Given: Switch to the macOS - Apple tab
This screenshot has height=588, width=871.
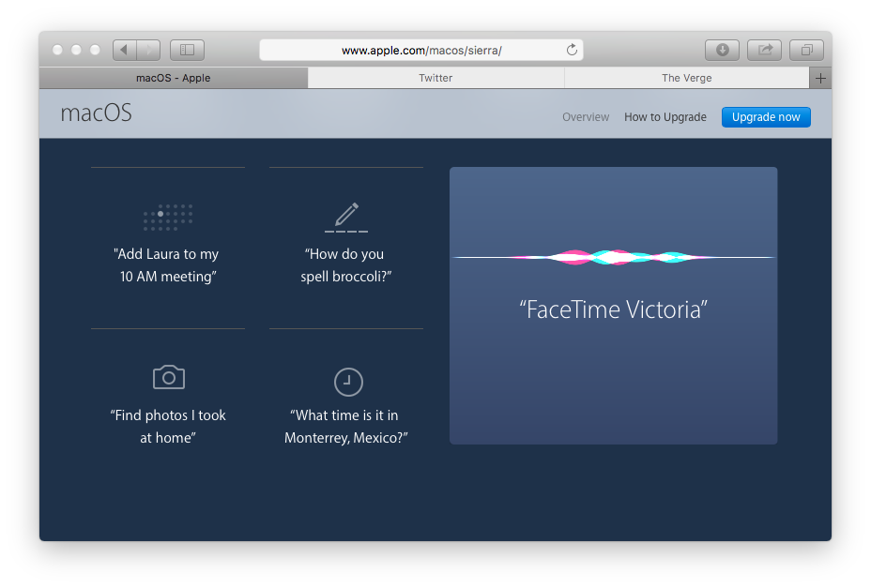Looking at the screenshot, I should (174, 78).
